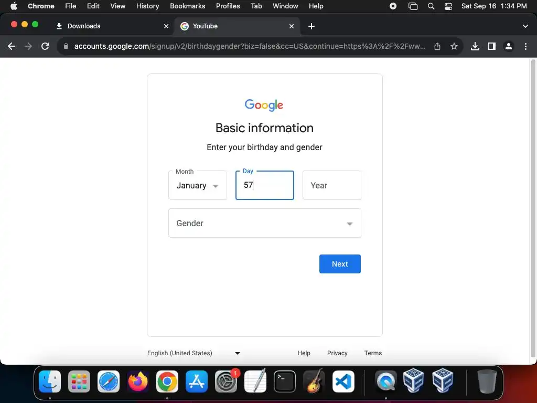Image resolution: width=537 pixels, height=403 pixels.
Task: Open the Month dropdown
Action: [198, 185]
